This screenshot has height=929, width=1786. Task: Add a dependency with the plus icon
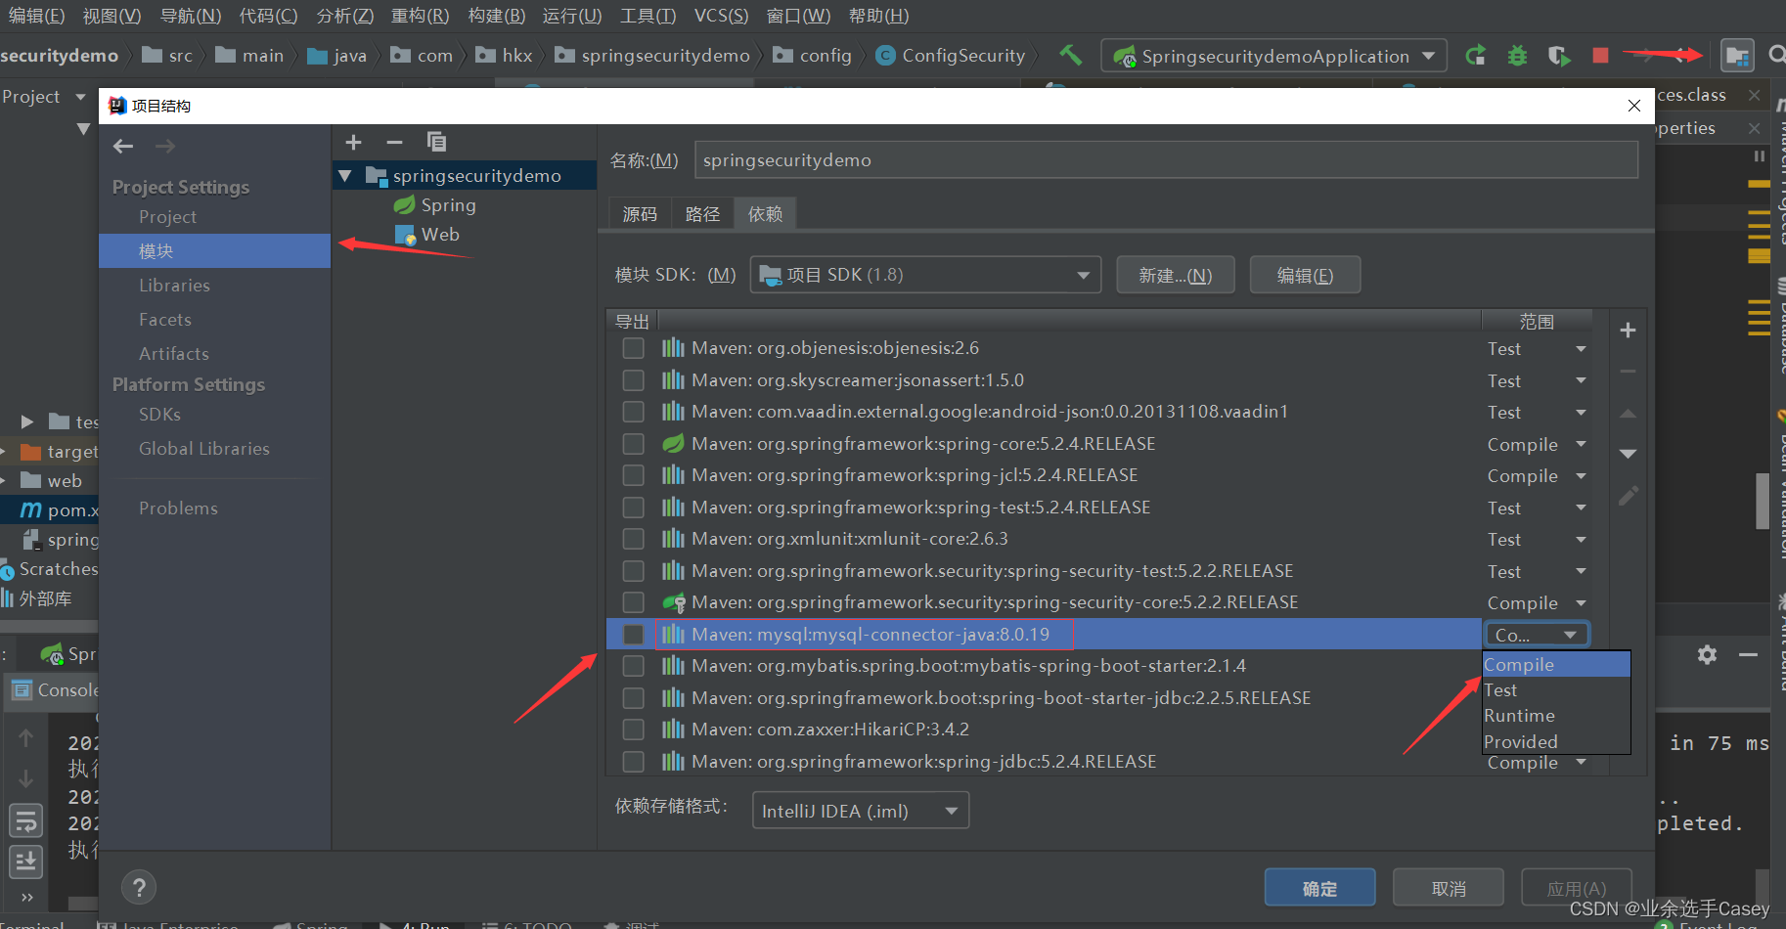coord(1628,331)
